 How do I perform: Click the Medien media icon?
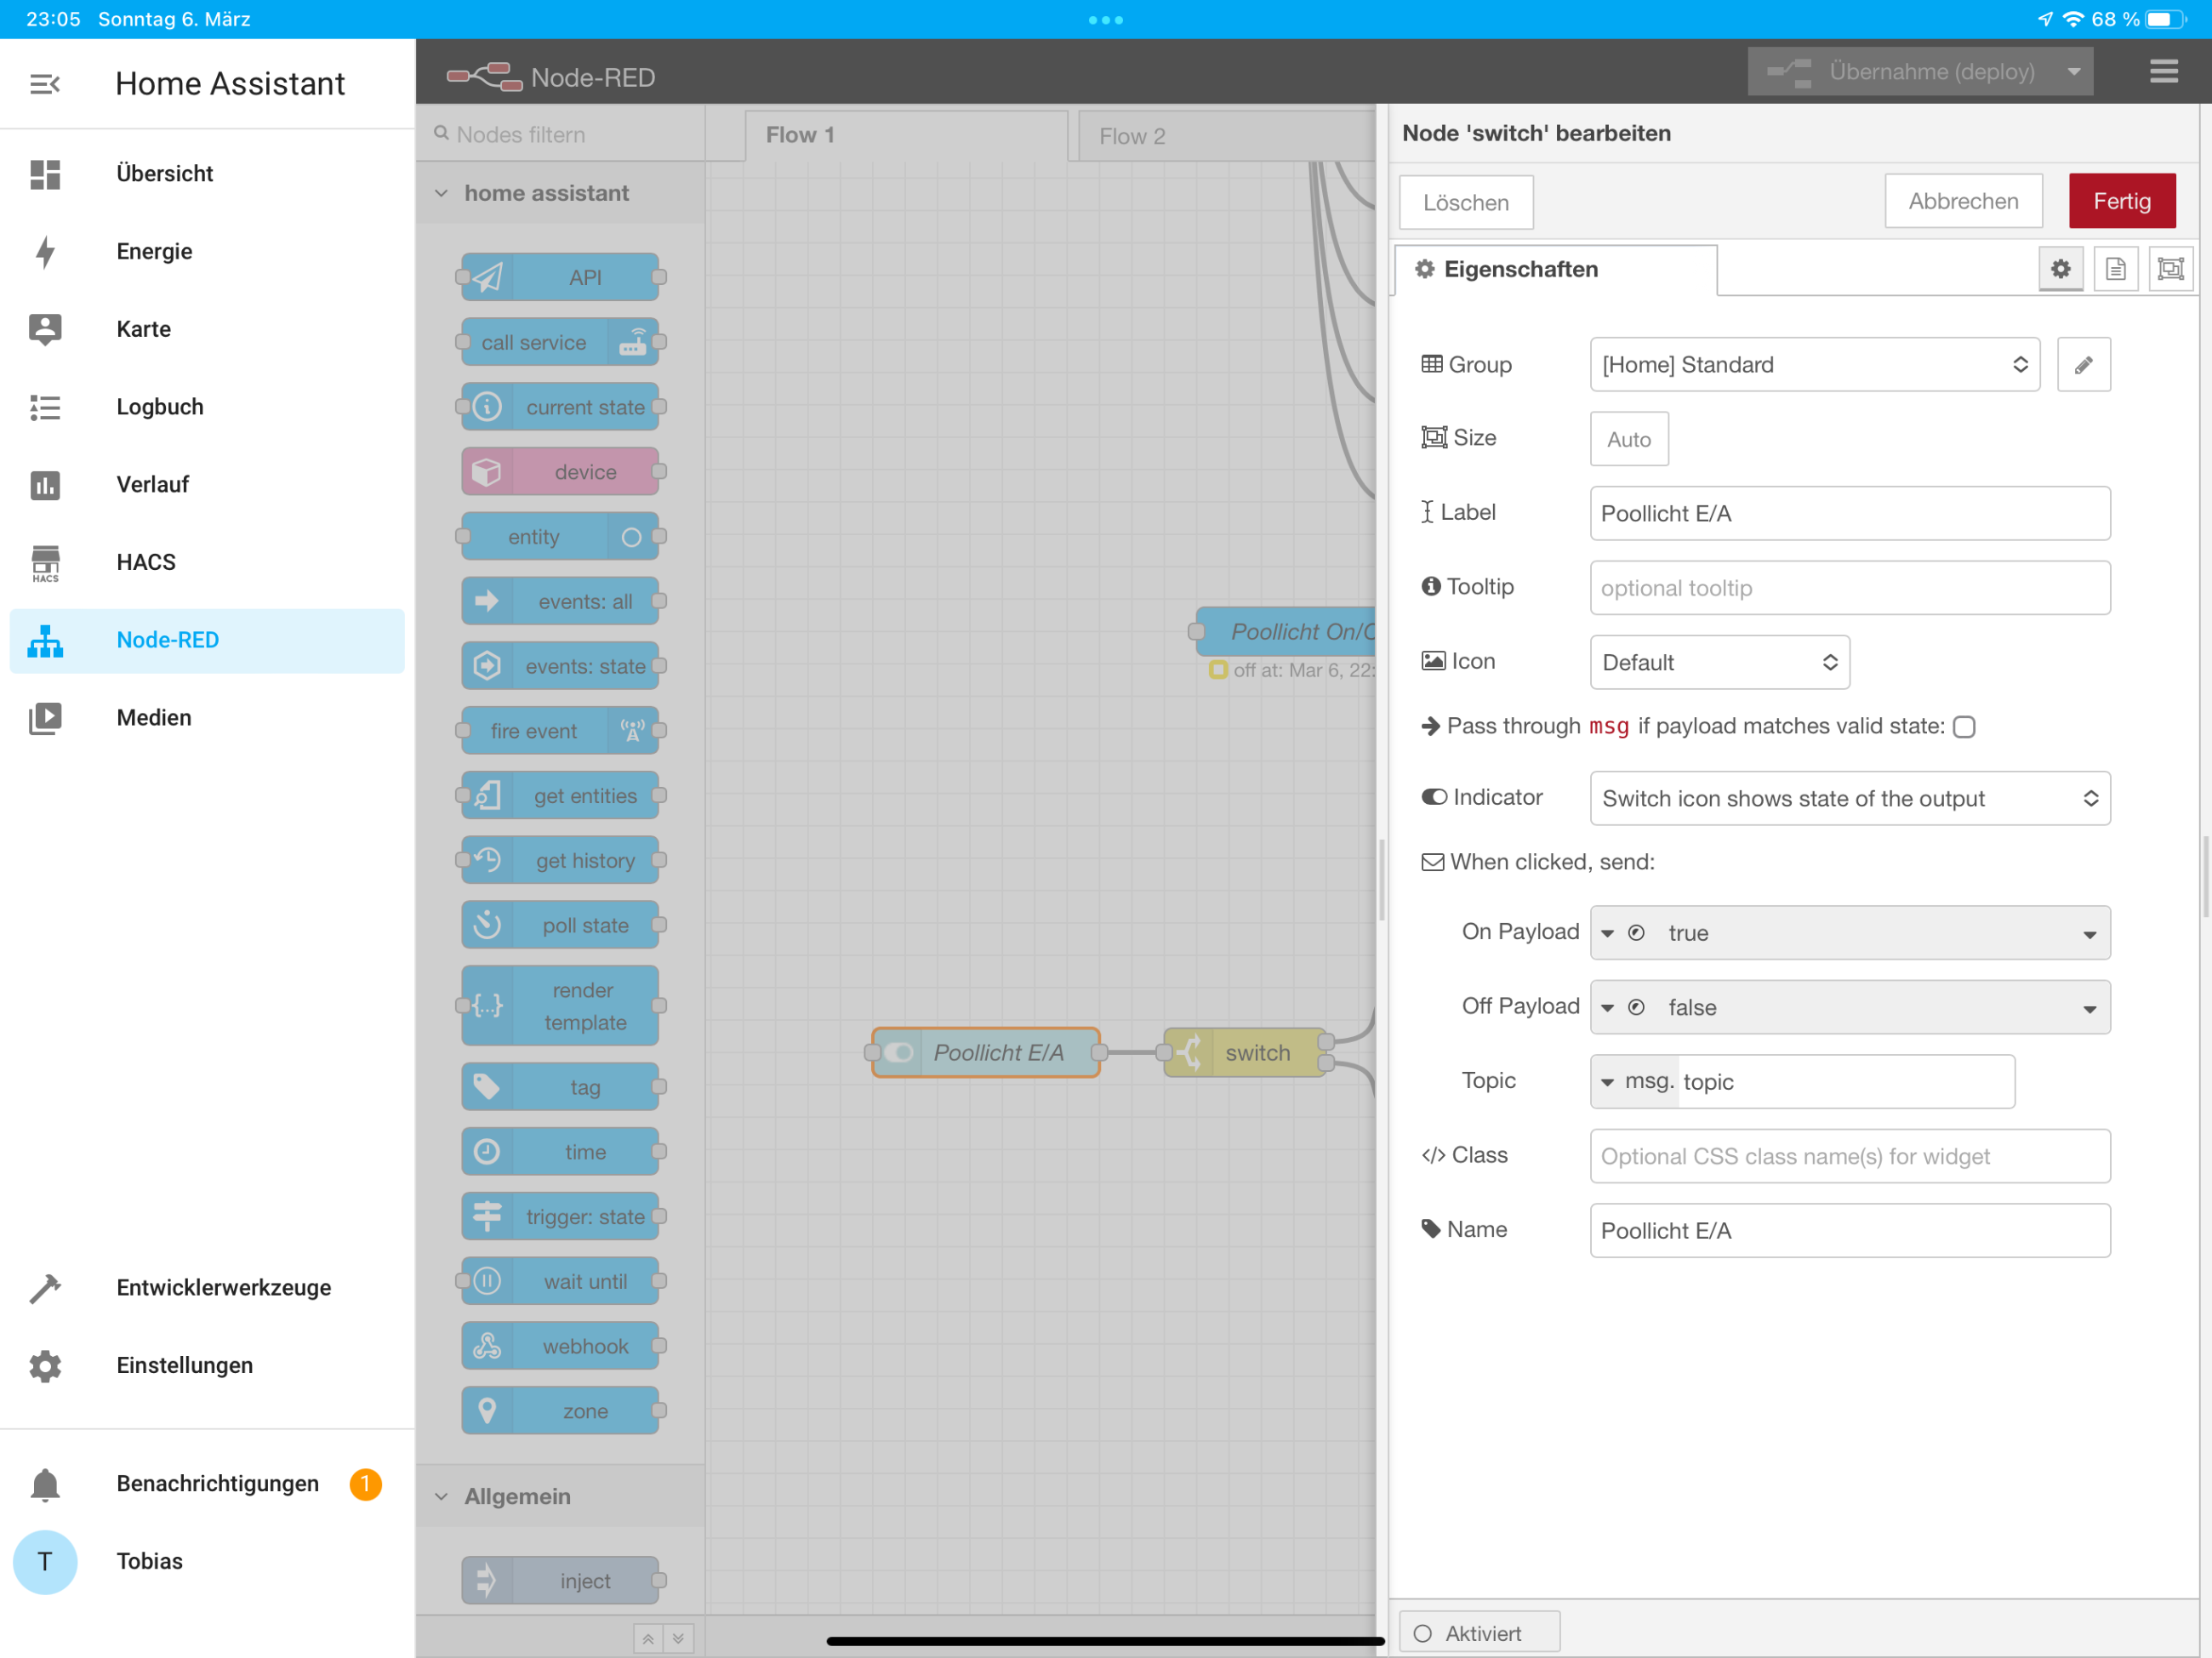pyautogui.click(x=45, y=718)
